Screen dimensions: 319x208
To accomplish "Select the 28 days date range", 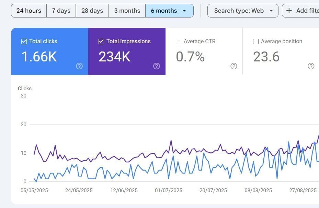I will (92, 11).
